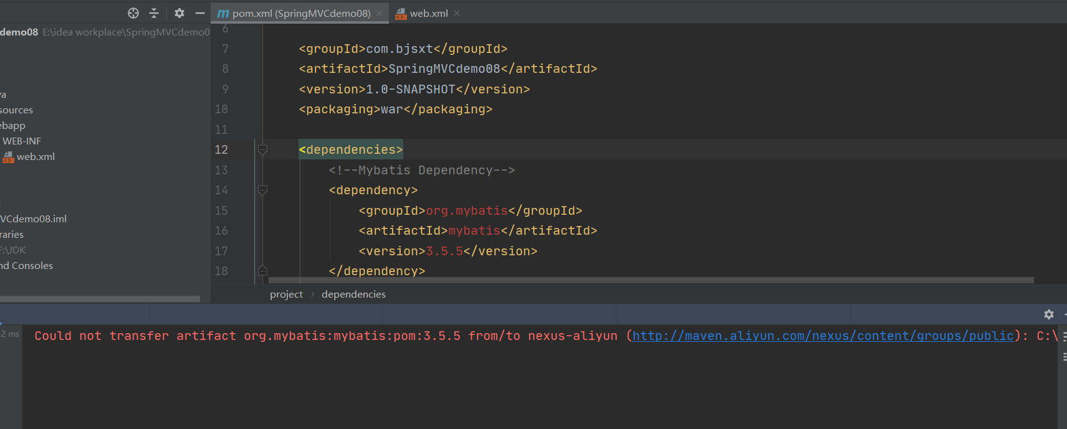Open project panel settings gear
1067x429 pixels.
tap(179, 13)
